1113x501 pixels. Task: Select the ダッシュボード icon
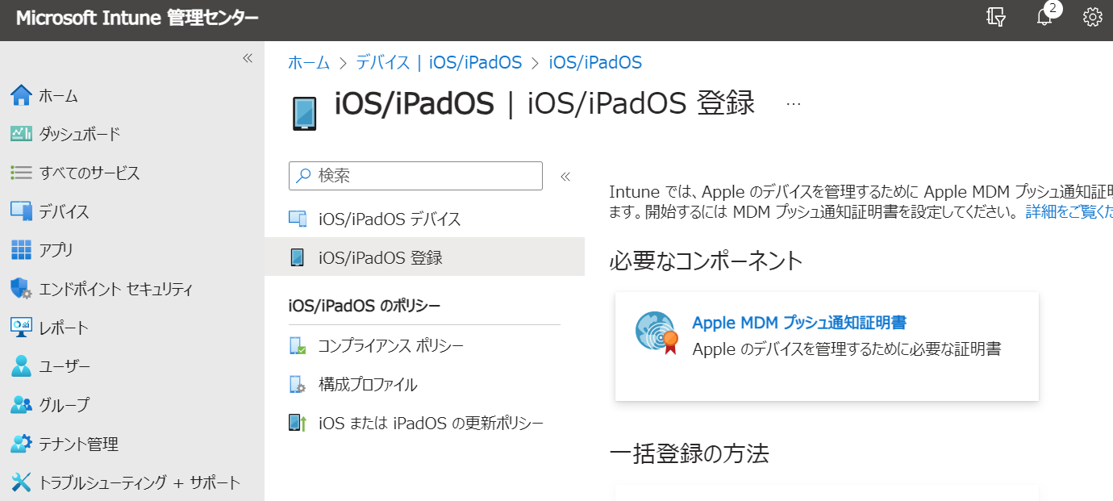point(23,134)
